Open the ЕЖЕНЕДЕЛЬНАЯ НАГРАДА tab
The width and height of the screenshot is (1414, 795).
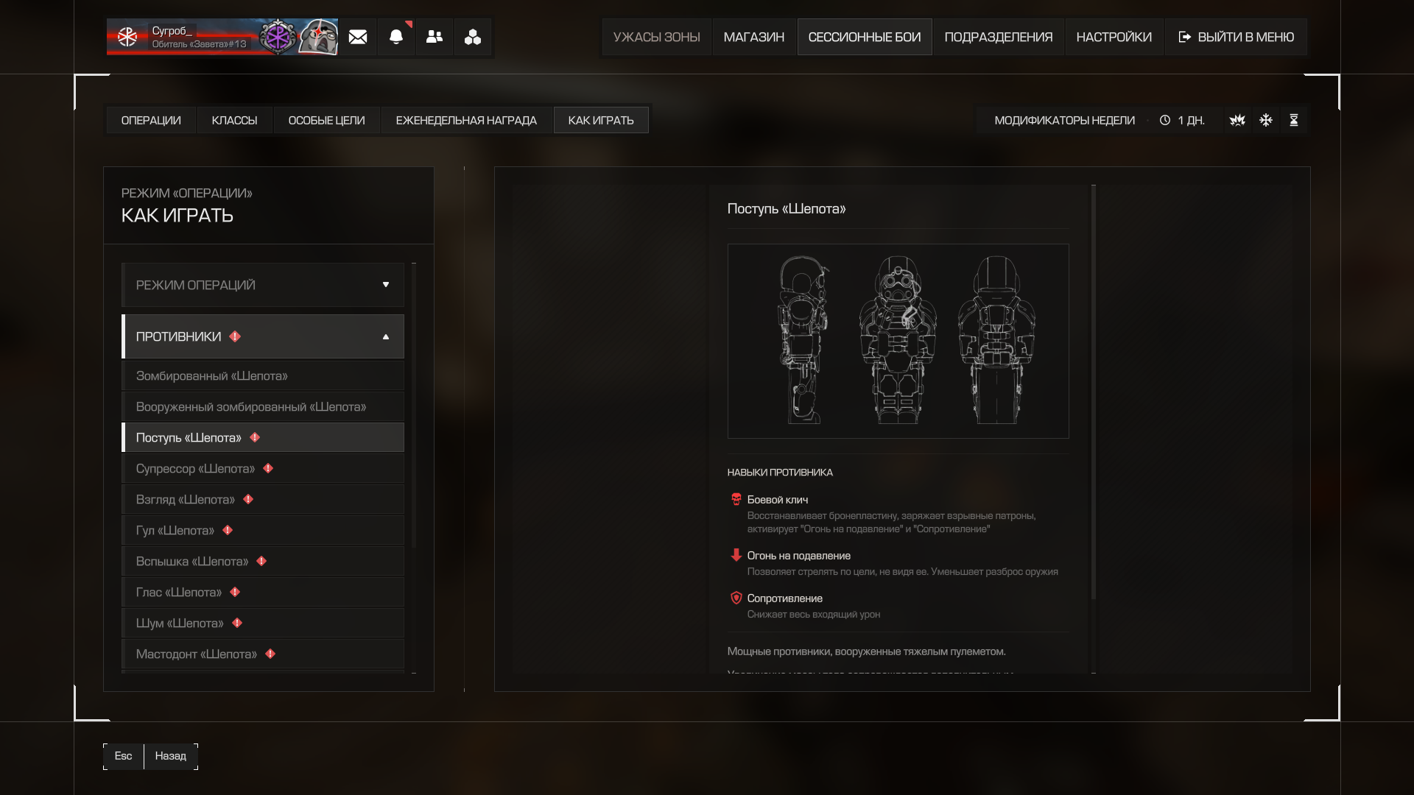point(466,120)
